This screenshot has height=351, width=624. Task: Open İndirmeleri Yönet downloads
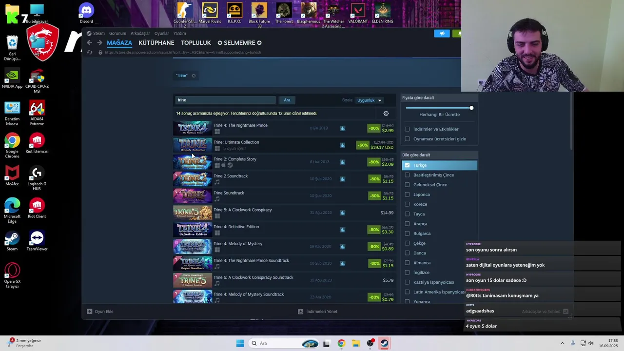(317, 312)
